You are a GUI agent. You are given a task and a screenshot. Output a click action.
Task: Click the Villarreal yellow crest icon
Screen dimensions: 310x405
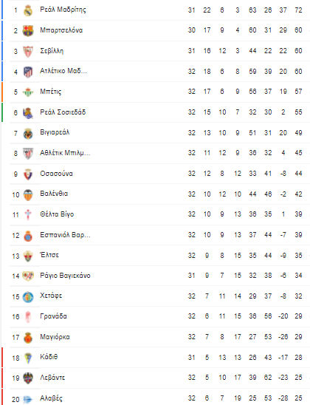[x=28, y=133]
